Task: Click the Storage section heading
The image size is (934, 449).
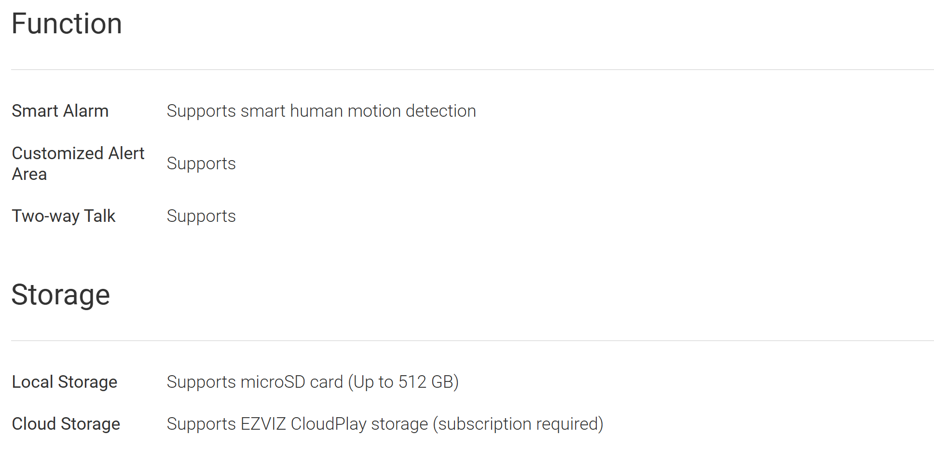Action: click(x=61, y=295)
